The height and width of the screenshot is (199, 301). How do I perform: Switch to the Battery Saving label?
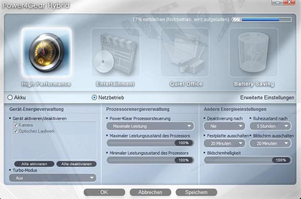pos(254,84)
